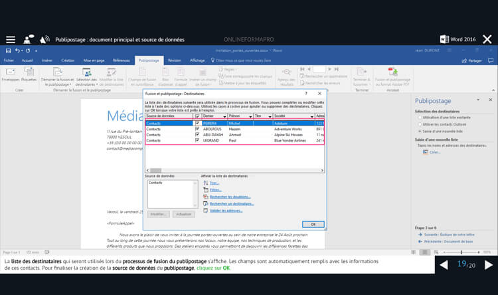This screenshot has width=498, height=295.
Task: Click the Filtrer link
Action: click(x=215, y=190)
